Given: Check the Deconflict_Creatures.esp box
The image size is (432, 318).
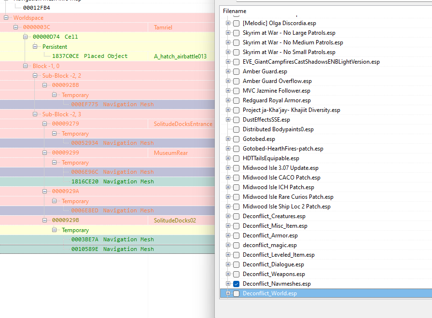Looking at the screenshot, I should click(x=236, y=216).
